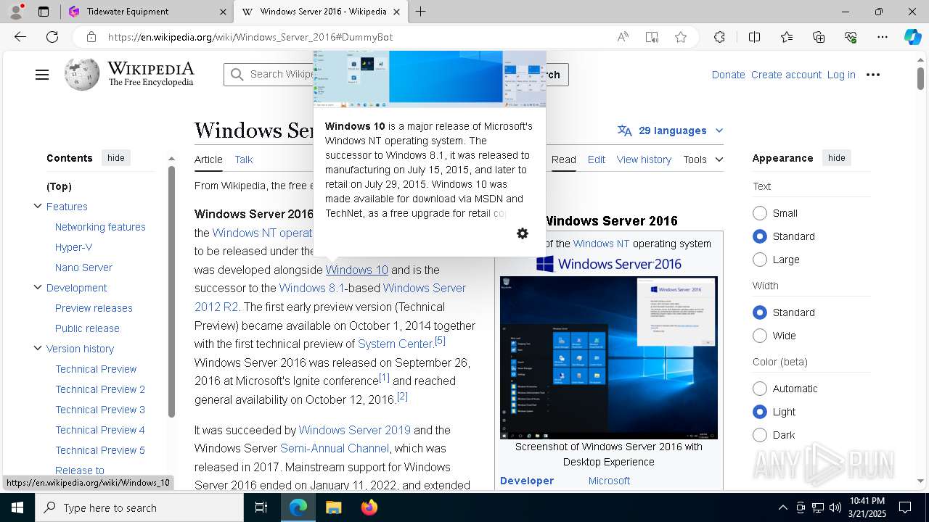
Task: Select Wide page width
Action: click(760, 336)
